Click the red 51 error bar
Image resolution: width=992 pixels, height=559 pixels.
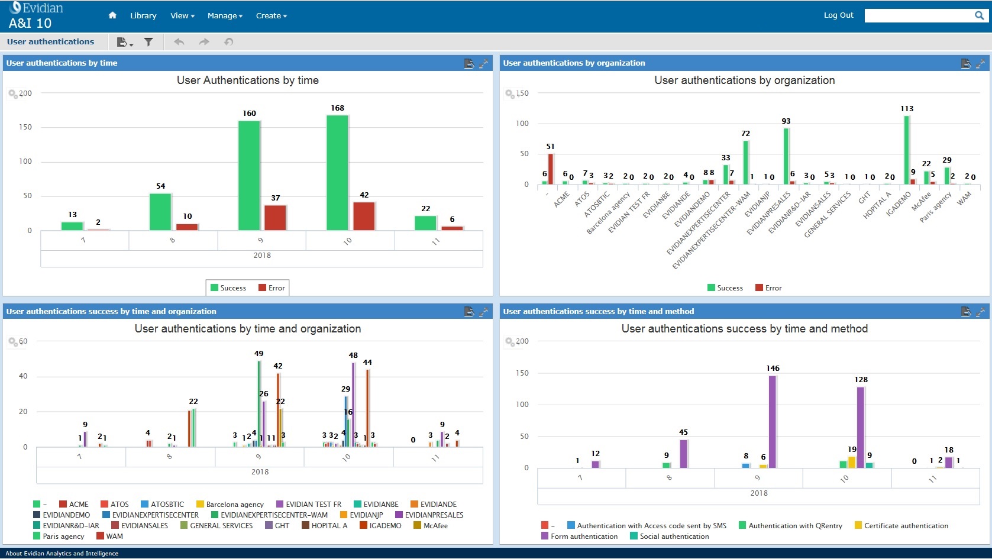[x=551, y=169]
